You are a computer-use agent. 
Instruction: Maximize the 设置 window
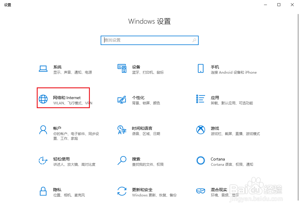[x=279, y=5]
